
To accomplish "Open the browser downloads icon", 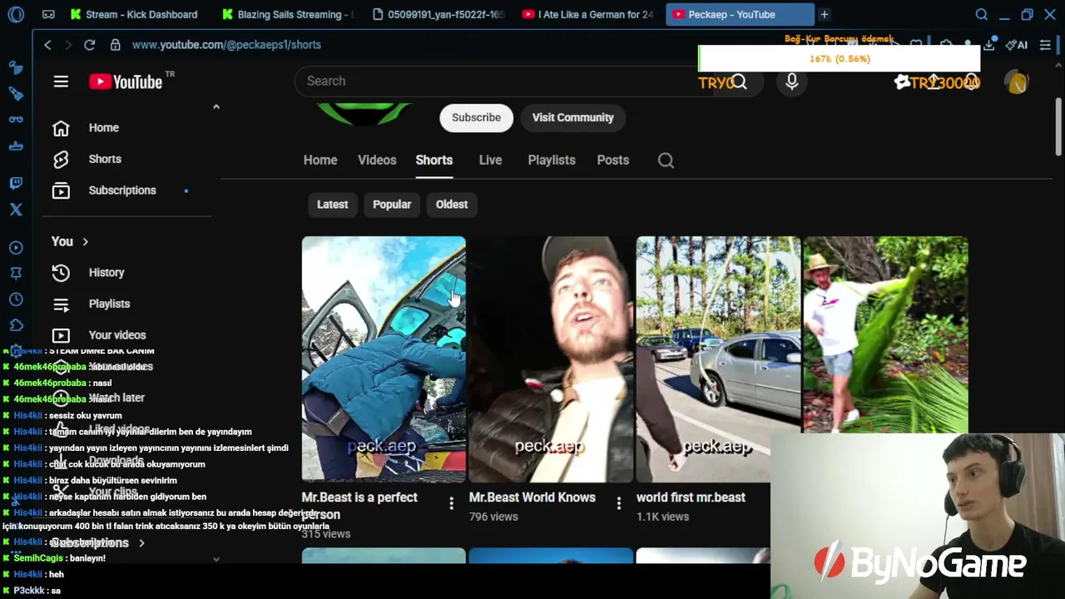I will 988,45.
